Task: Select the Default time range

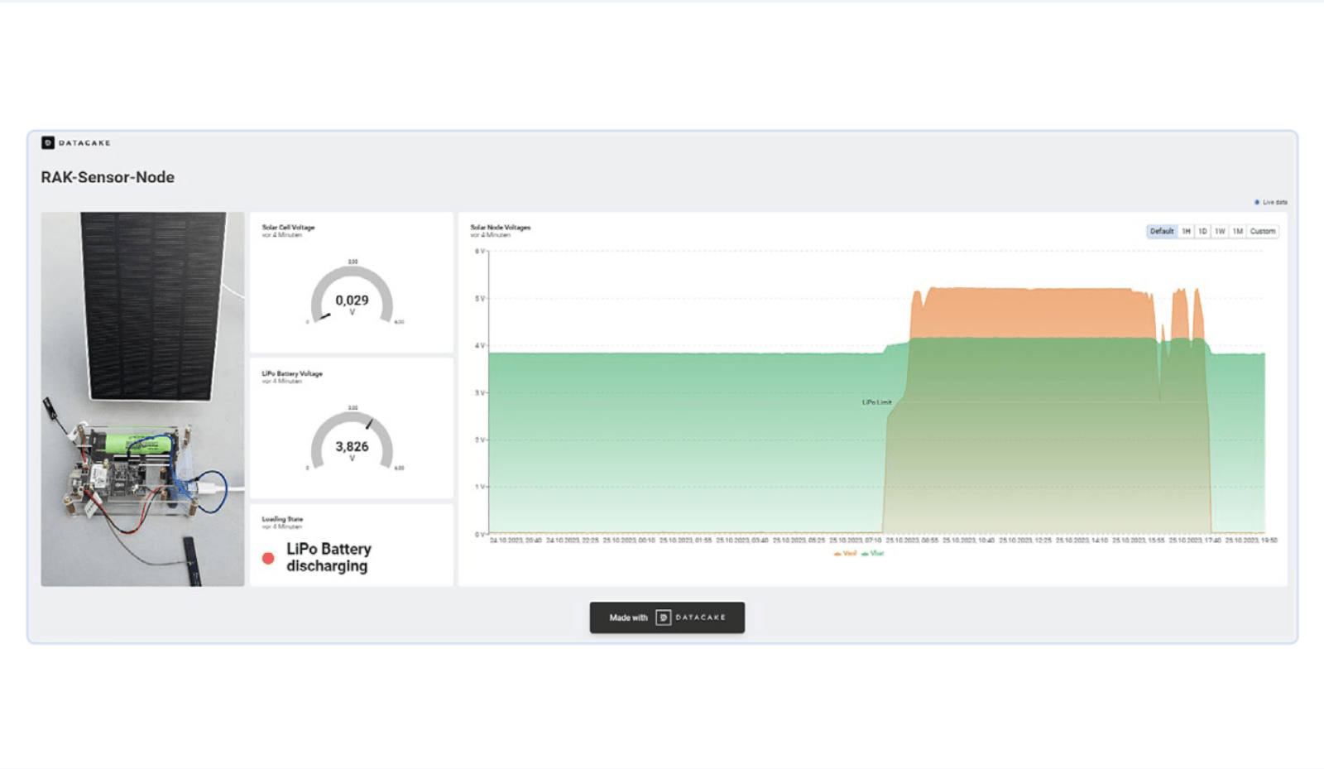Action: [1161, 231]
